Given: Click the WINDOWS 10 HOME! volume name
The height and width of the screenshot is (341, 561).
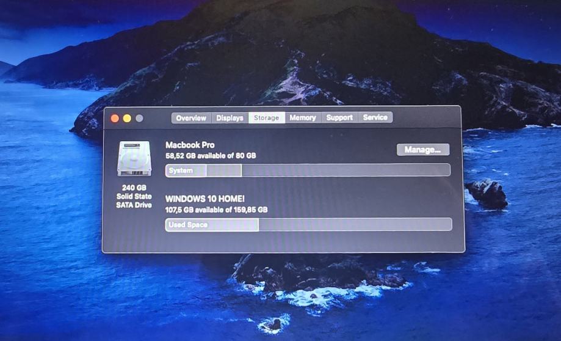Looking at the screenshot, I should (x=205, y=199).
